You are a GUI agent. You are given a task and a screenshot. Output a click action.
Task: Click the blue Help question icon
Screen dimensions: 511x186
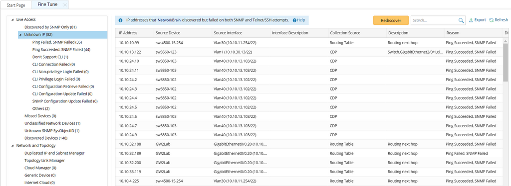click(294, 20)
